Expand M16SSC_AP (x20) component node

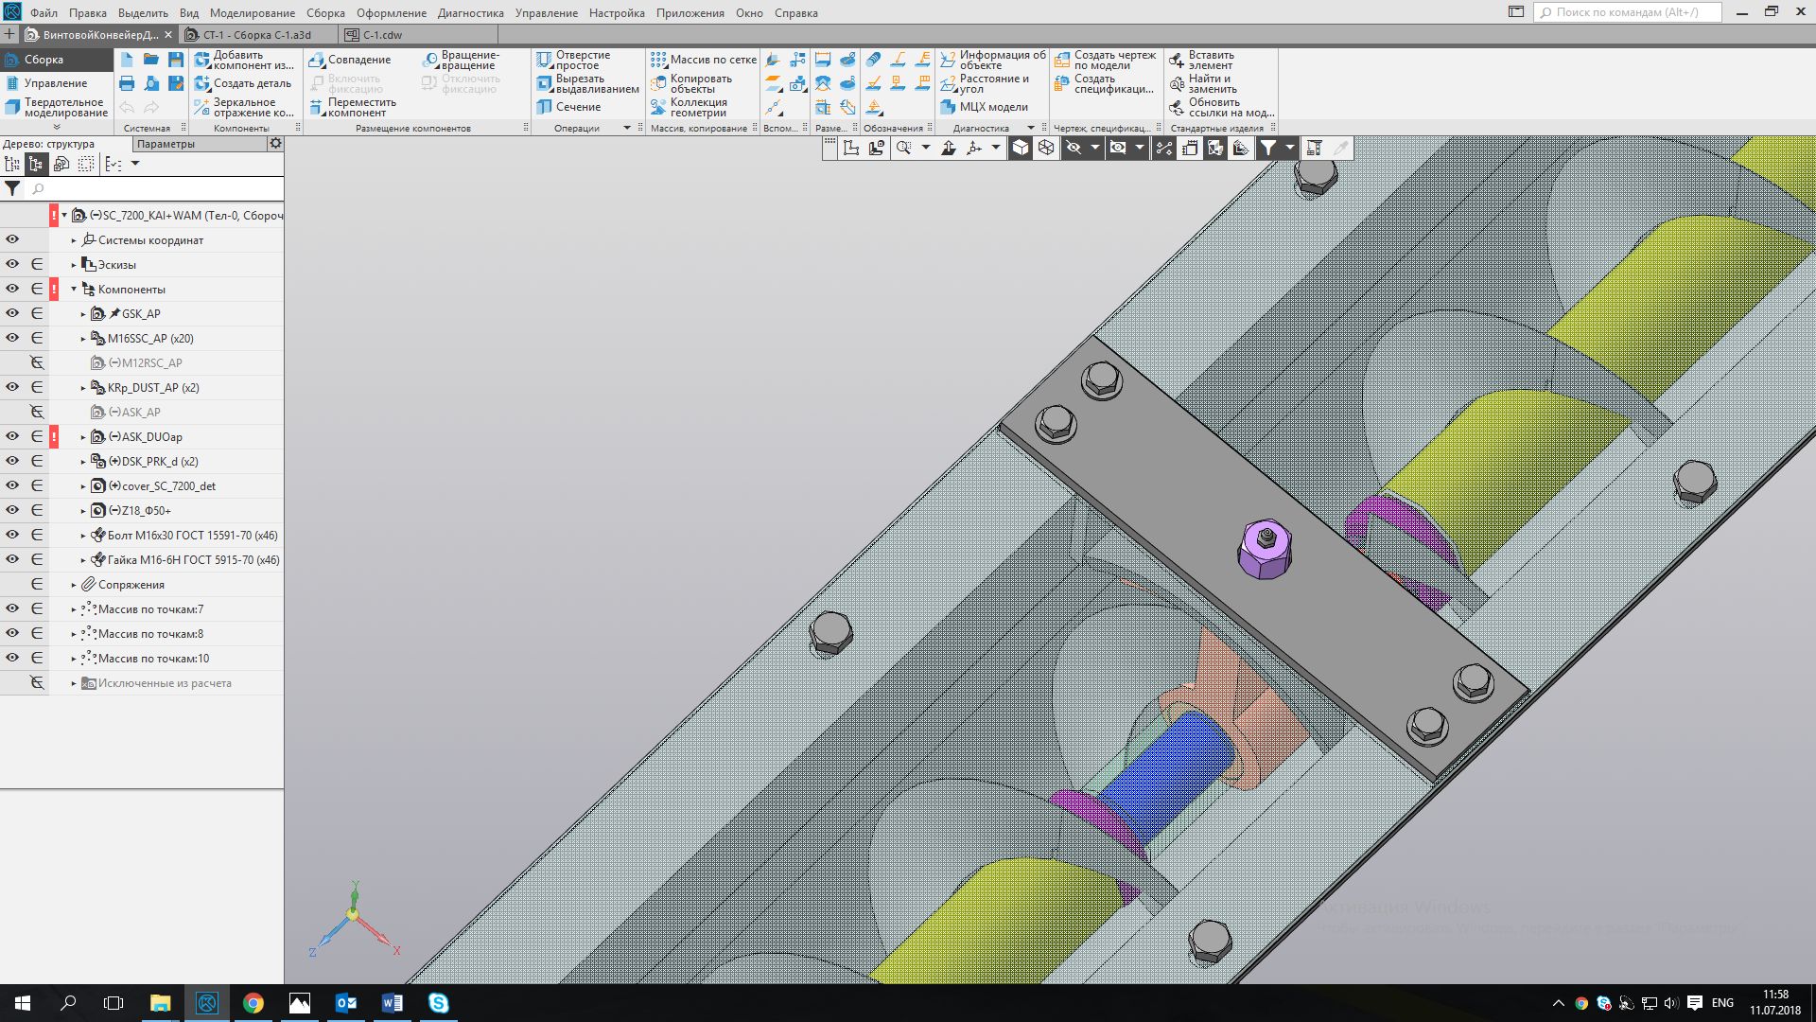coord(83,339)
